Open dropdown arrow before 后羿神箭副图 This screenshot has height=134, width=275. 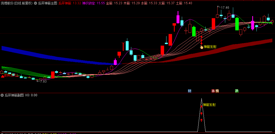[2, 95]
